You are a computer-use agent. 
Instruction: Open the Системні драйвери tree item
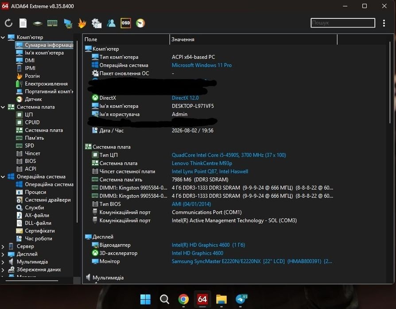(43, 200)
